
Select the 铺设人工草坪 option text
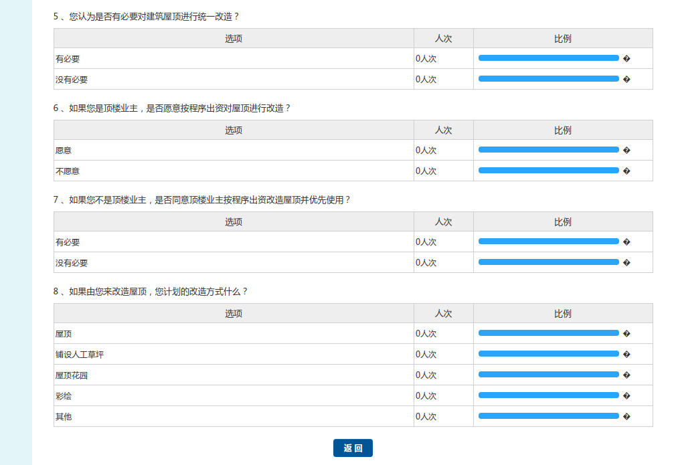[x=80, y=355]
